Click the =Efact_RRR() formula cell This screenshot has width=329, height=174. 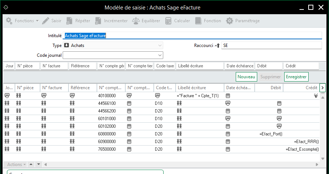(x=306, y=142)
